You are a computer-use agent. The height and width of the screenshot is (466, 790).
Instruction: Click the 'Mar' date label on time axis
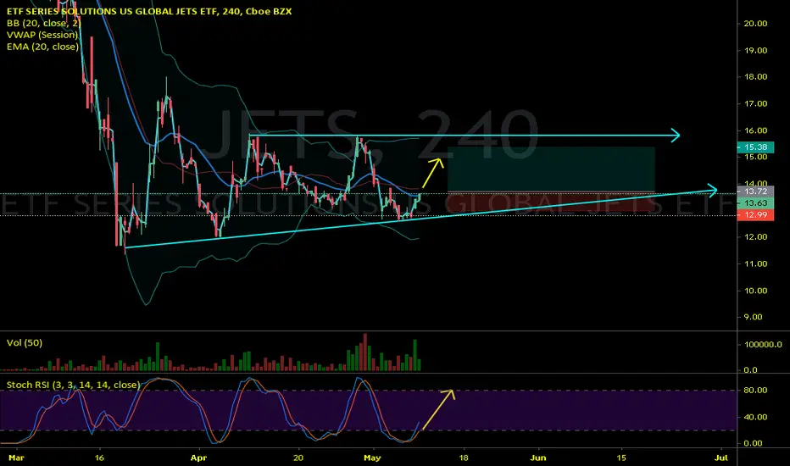tap(16, 458)
